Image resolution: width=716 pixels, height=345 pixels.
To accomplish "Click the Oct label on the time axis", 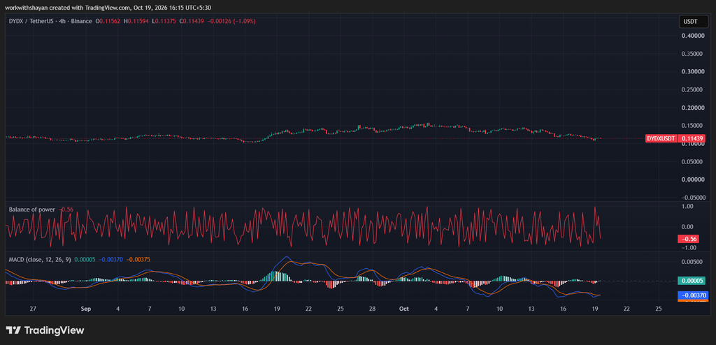I will 403,309.
